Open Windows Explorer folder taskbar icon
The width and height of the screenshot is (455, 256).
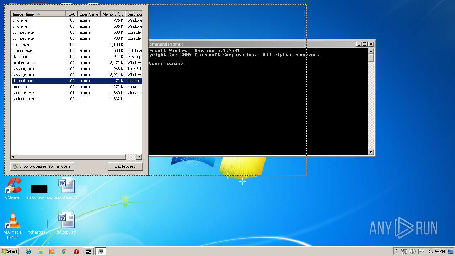click(40, 251)
